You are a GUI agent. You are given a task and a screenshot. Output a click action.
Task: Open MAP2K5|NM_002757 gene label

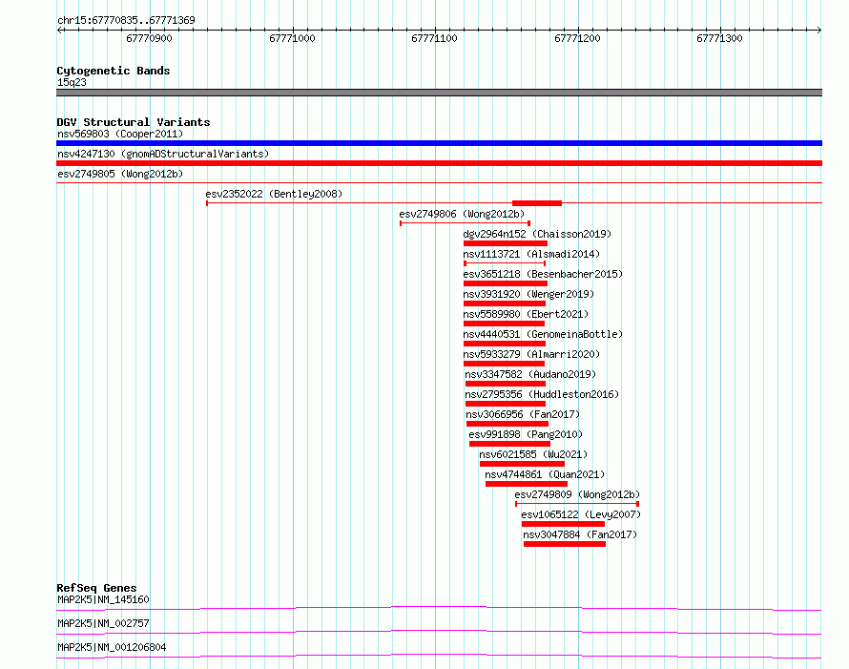(x=103, y=623)
